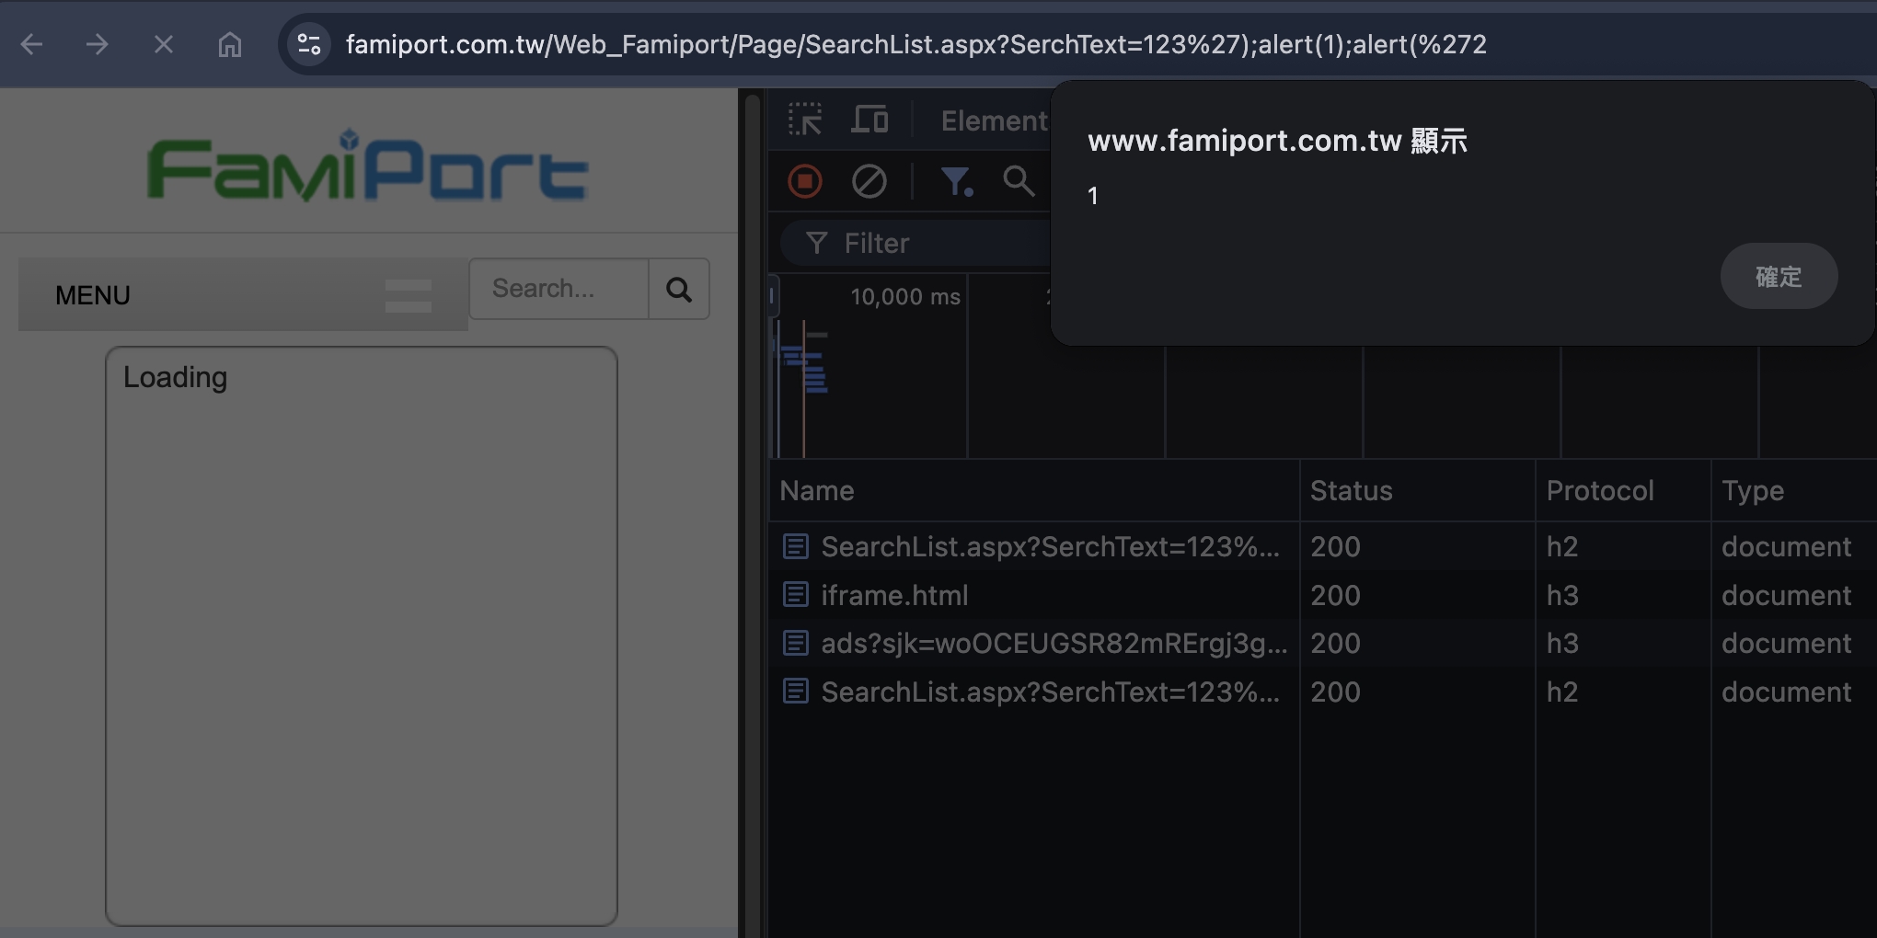Image resolution: width=1877 pixels, height=938 pixels.
Task: Click the browser back arrow
Action: pos(32,44)
